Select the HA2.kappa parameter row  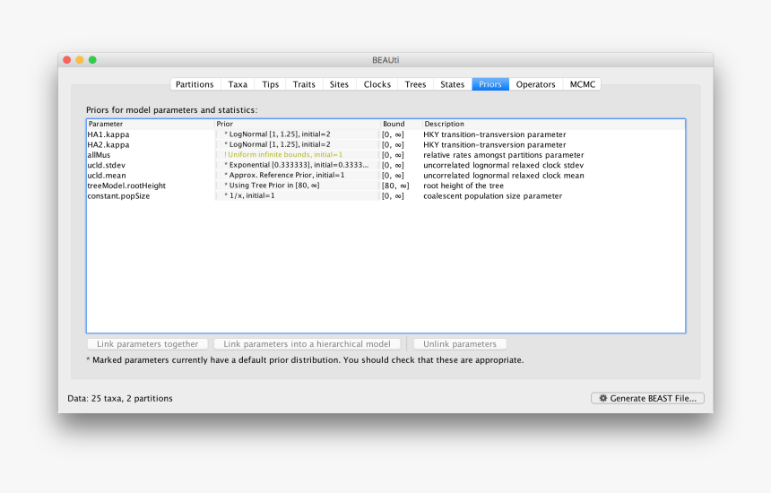pyautogui.click(x=385, y=144)
